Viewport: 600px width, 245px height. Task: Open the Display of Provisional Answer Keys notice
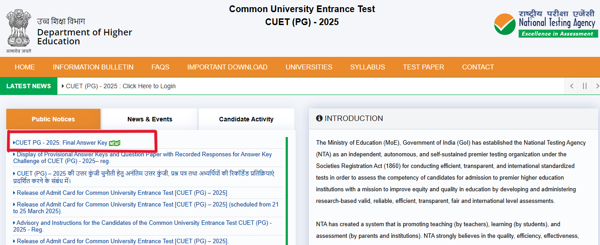[x=143, y=158]
